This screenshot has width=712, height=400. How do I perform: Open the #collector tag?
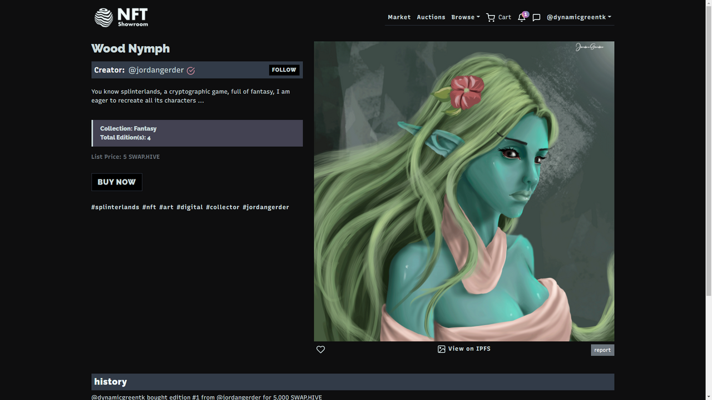tap(222, 207)
